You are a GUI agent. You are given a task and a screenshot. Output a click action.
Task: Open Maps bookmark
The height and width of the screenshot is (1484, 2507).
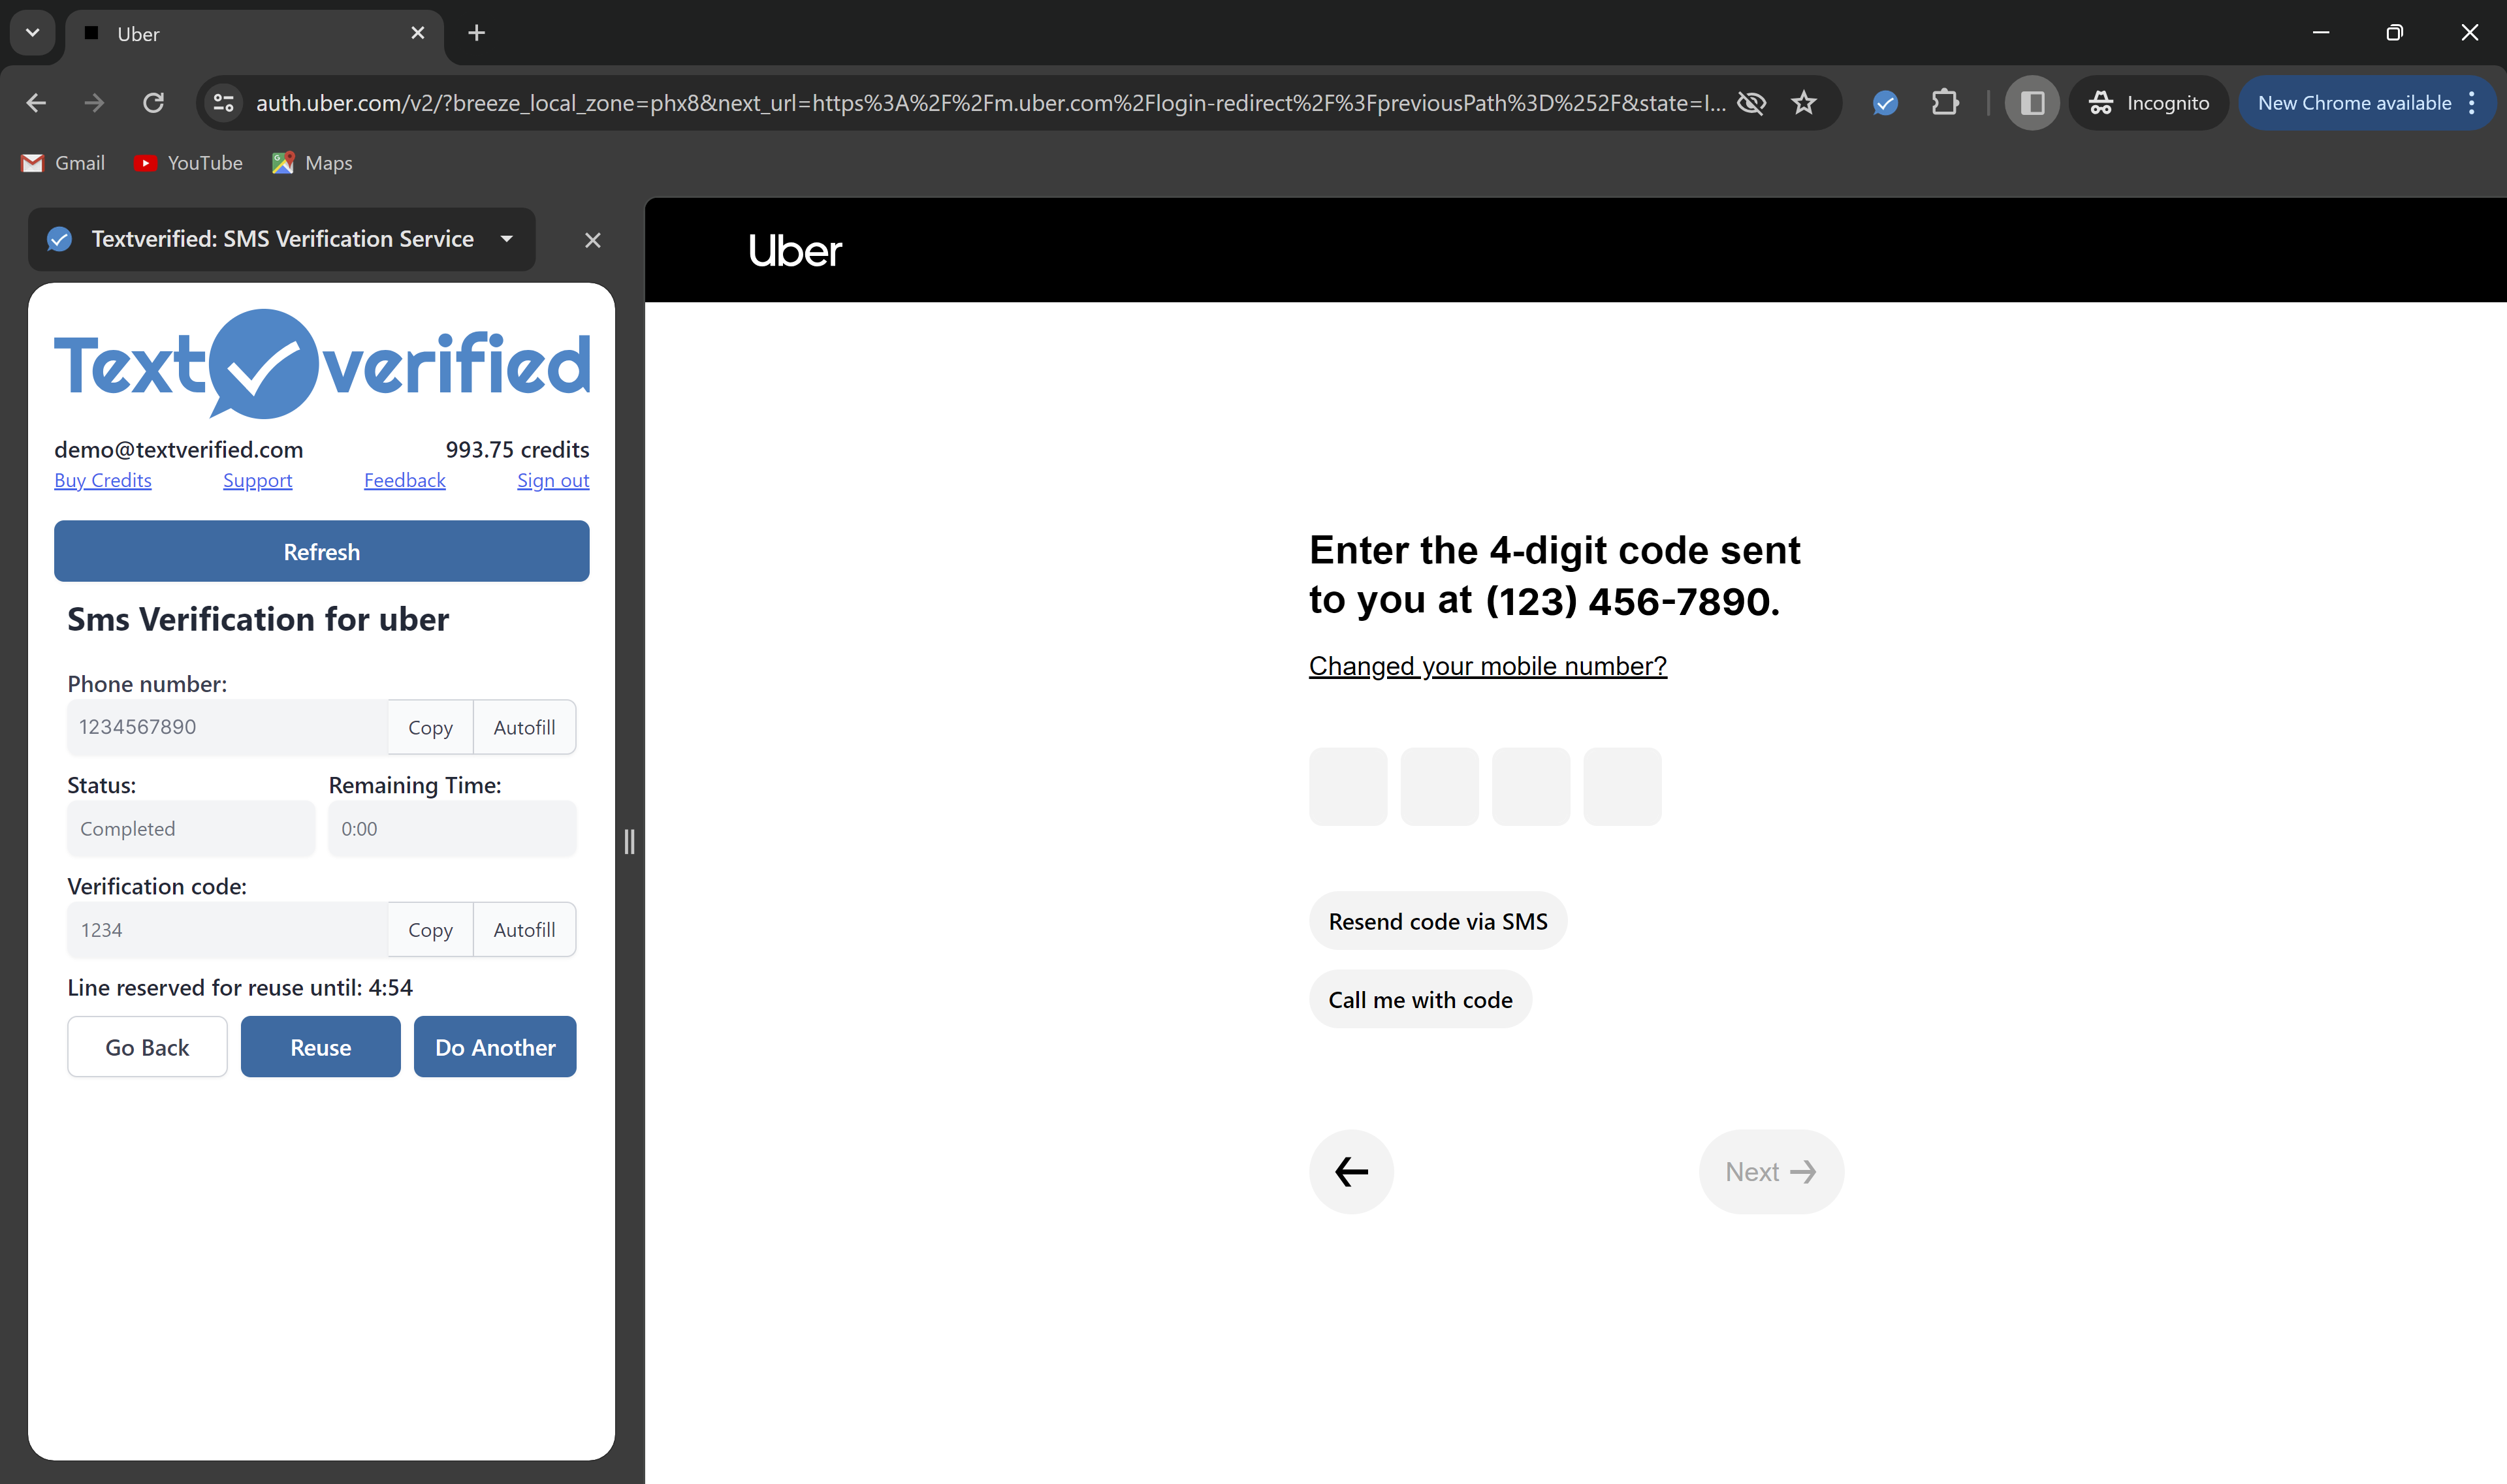coord(312,163)
